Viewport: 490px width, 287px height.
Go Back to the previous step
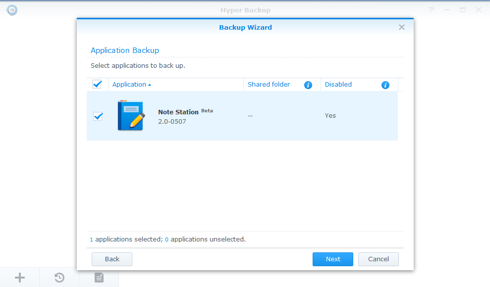pyautogui.click(x=112, y=259)
